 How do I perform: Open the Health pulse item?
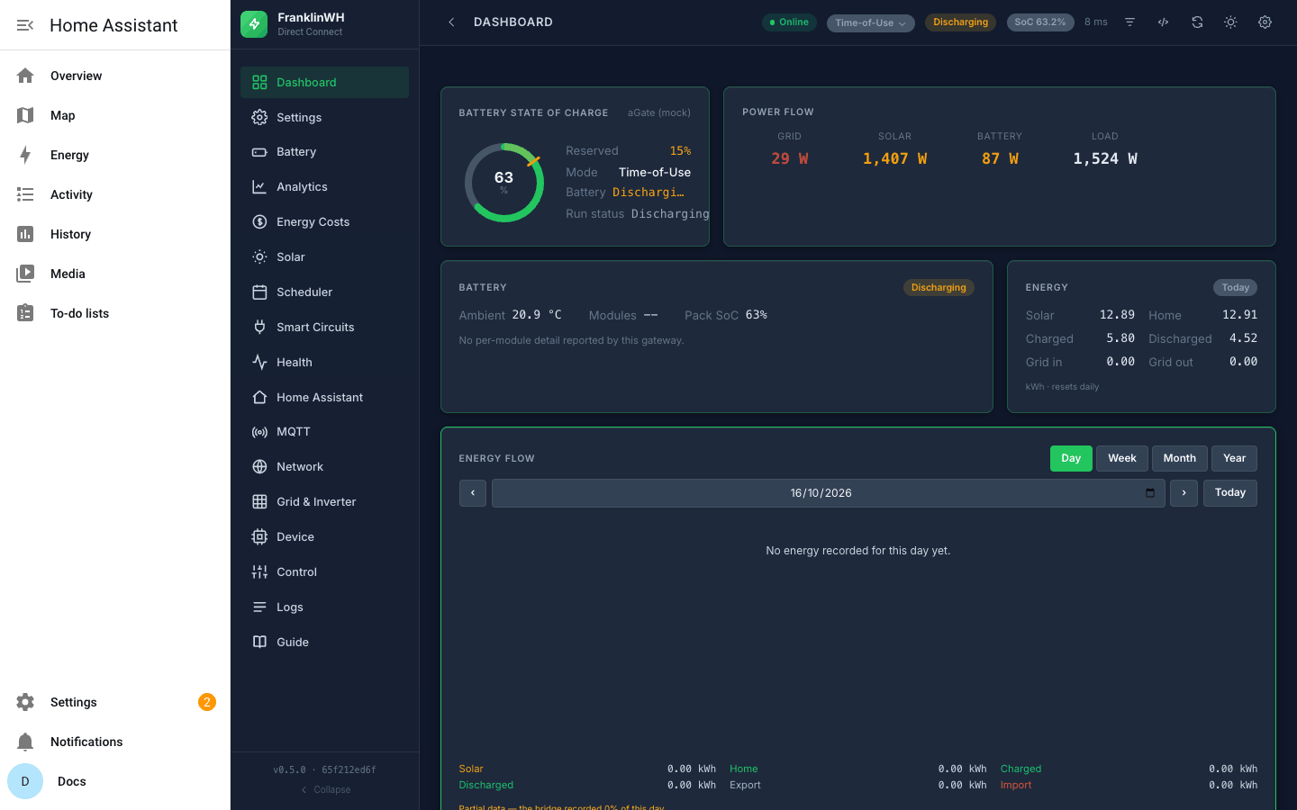pyautogui.click(x=324, y=363)
